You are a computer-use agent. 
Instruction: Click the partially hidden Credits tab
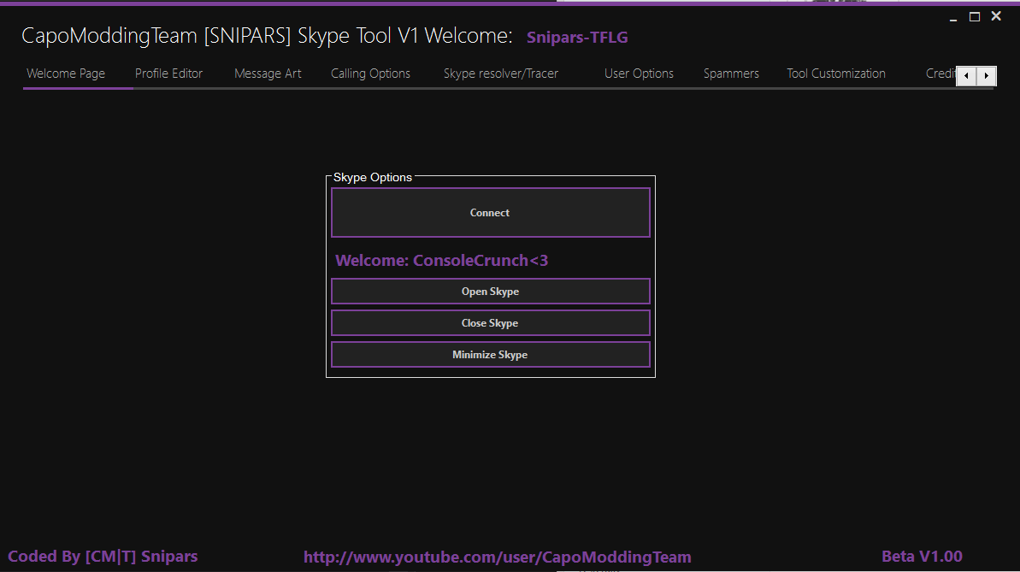click(940, 74)
